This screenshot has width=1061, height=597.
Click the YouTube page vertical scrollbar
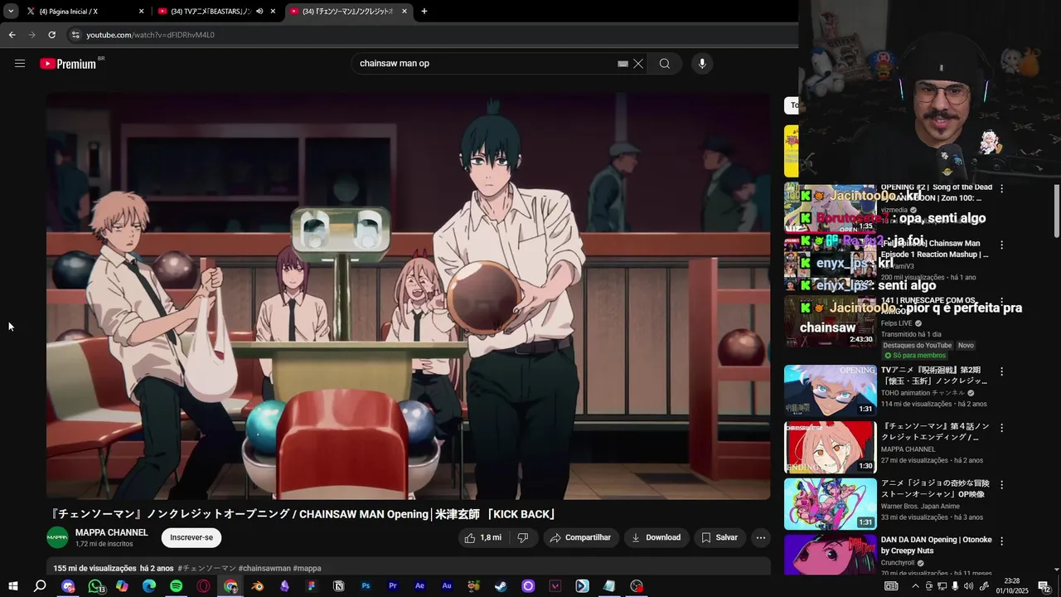(x=1056, y=211)
